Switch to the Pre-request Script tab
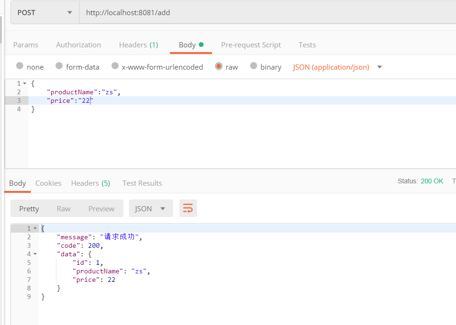Screen dimensions: 456x325 pos(251,45)
